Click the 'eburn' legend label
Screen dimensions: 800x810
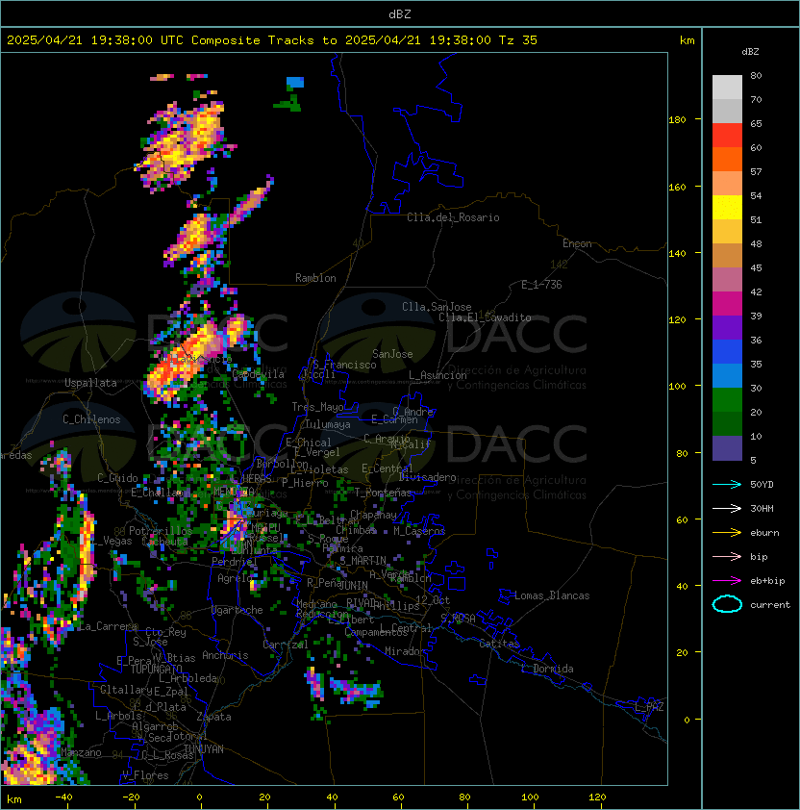pyautogui.click(x=764, y=533)
